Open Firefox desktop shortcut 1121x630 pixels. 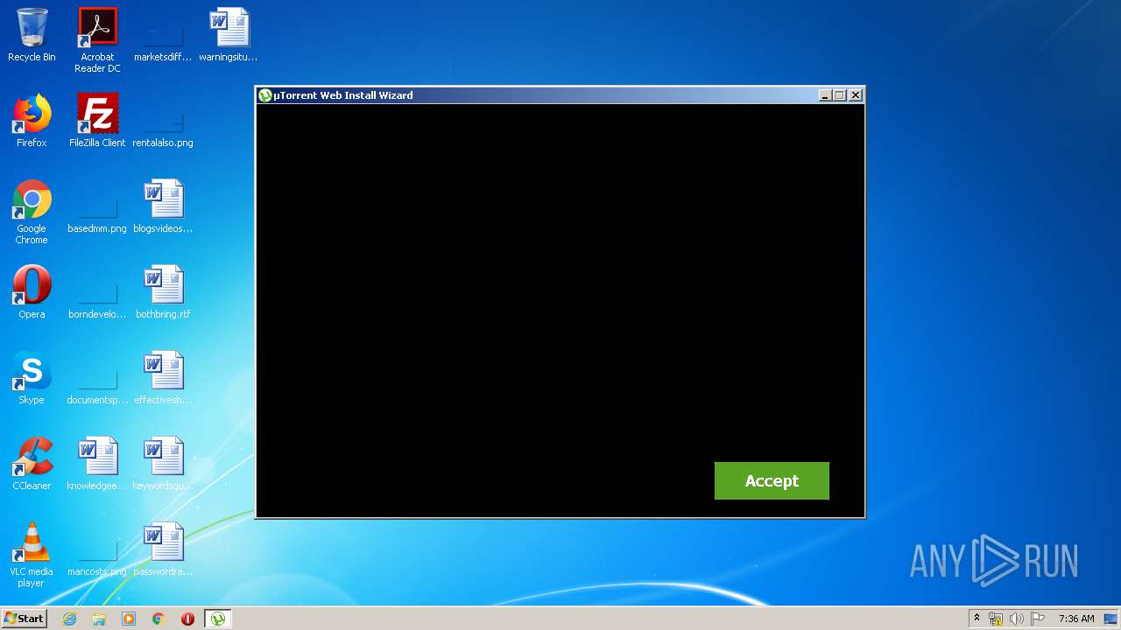click(x=32, y=121)
